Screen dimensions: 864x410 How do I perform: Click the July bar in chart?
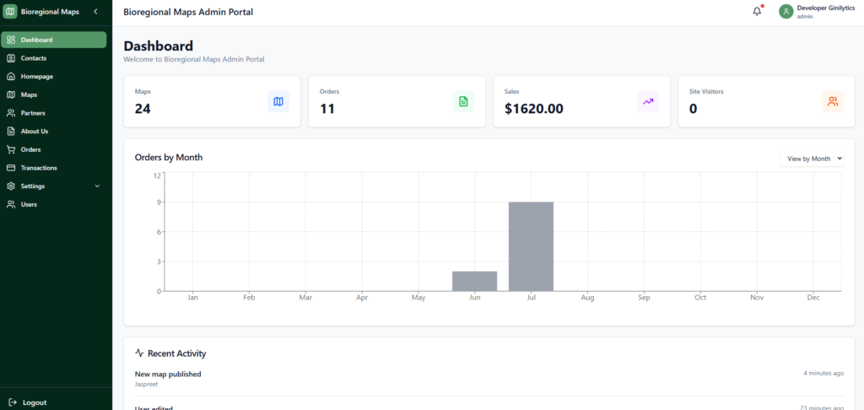531,246
